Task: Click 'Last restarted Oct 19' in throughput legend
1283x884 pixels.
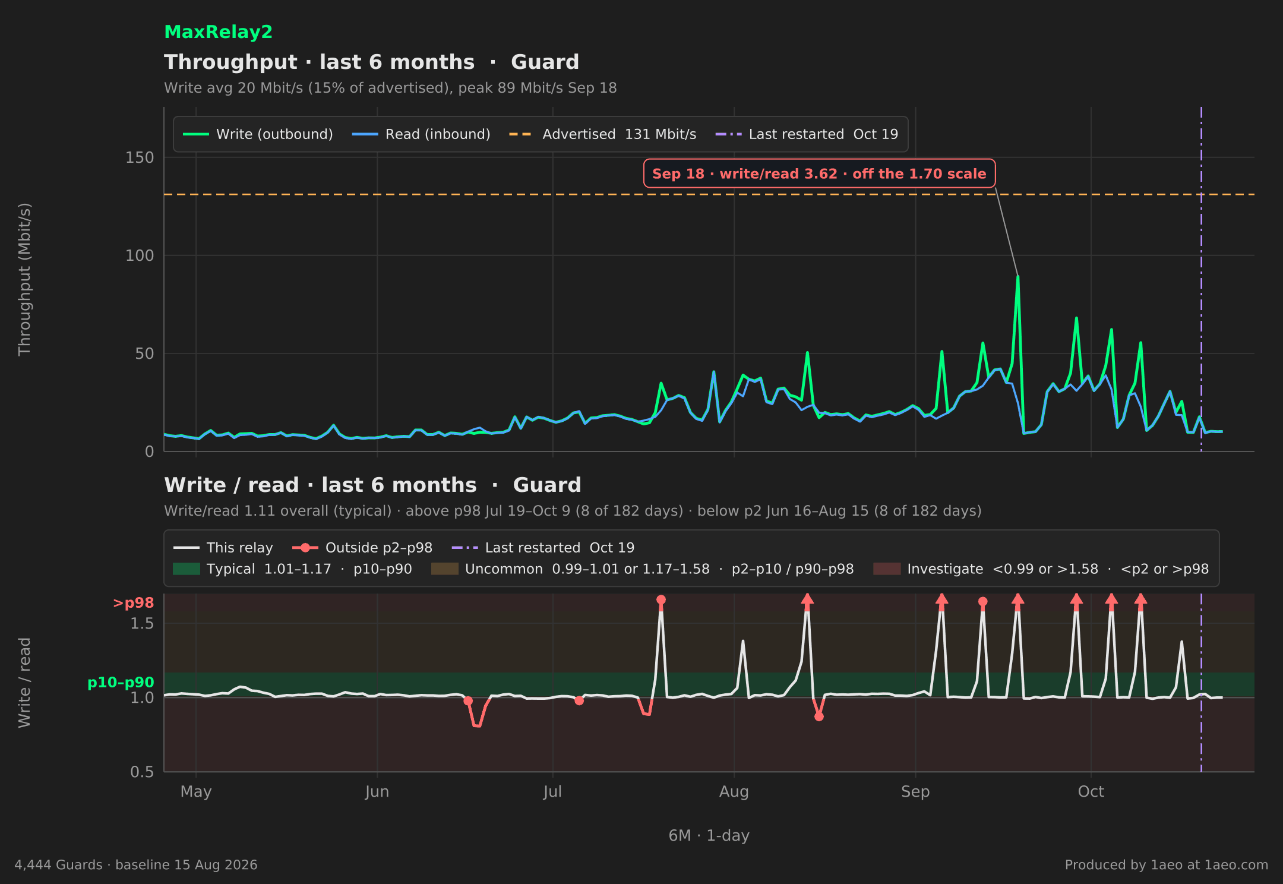Action: point(807,134)
